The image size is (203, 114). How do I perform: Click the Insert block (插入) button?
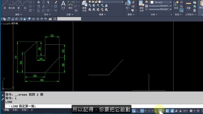pyautogui.click(x=128, y=5)
